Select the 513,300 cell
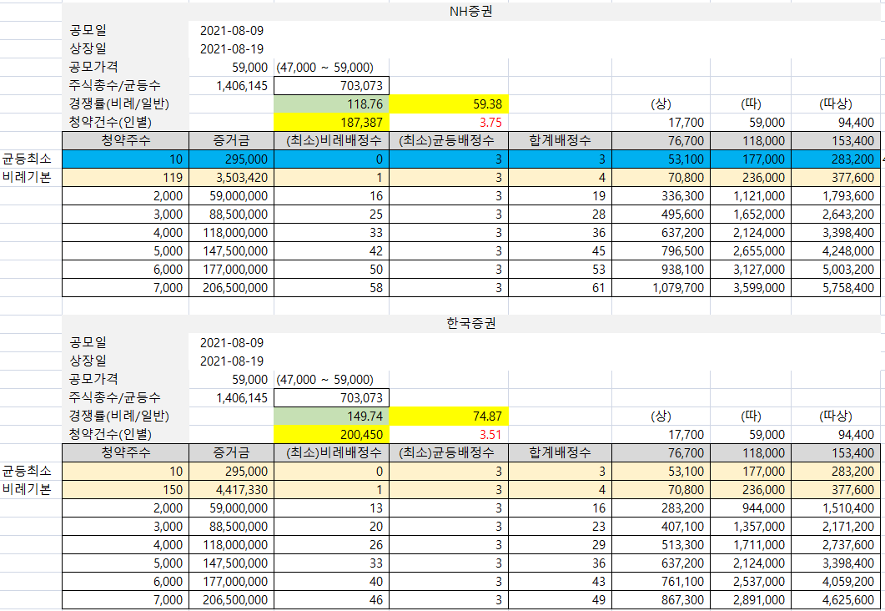885x611 pixels. point(661,545)
